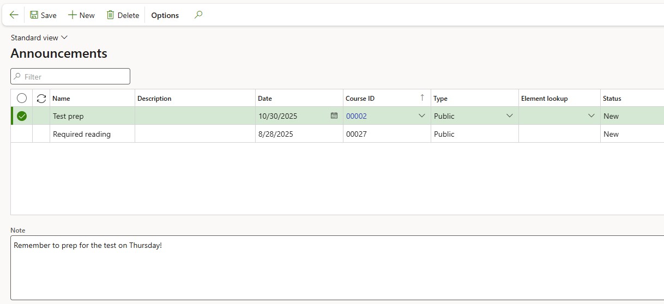This screenshot has width=664, height=304.
Task: Toggle the select-all rows circle
Action: (22, 99)
